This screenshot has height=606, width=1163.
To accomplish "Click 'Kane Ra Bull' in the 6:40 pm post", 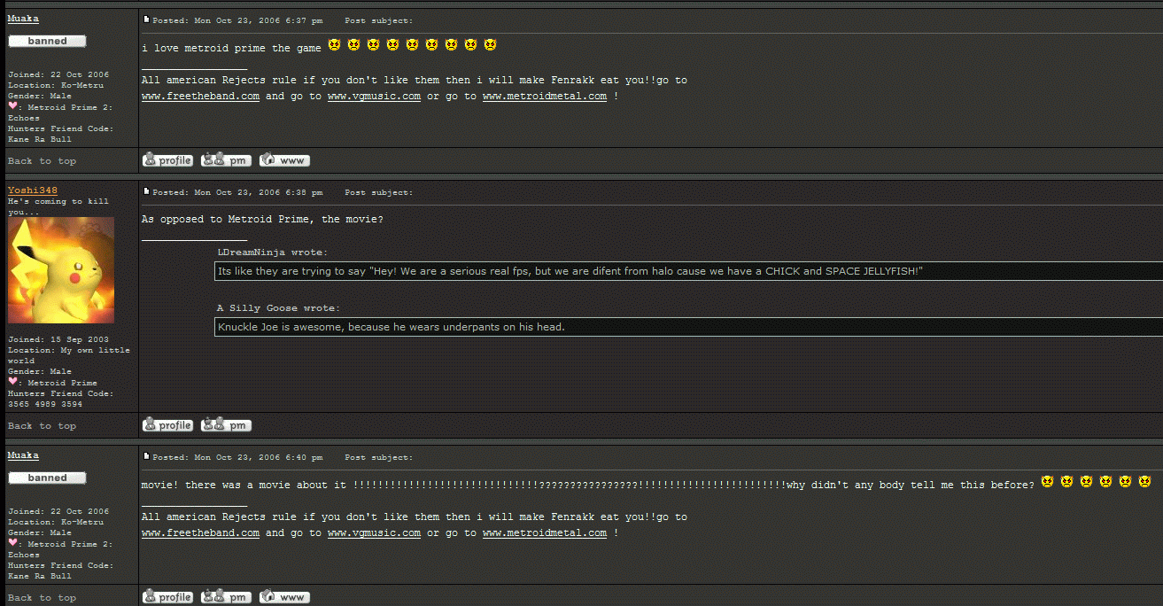I will [x=40, y=576].
